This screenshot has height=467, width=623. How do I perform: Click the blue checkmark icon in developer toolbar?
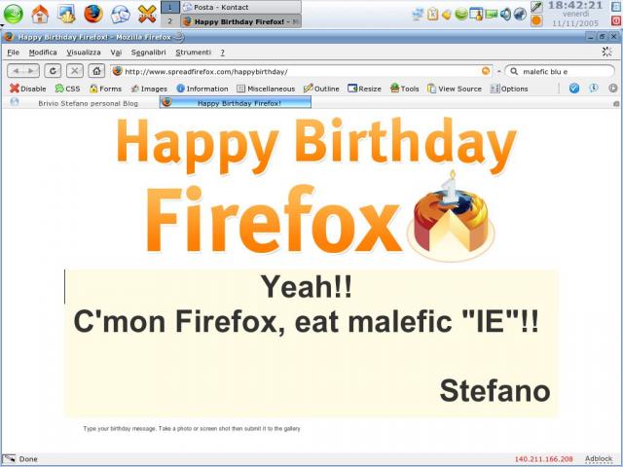coord(574,89)
